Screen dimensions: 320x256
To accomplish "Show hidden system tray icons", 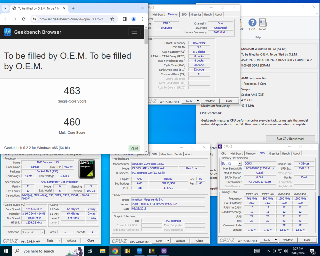I will 268,251.
